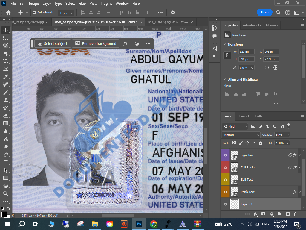This screenshot has height=230, width=306.
Task: Open the foreground color swatch
Action: 4,214
